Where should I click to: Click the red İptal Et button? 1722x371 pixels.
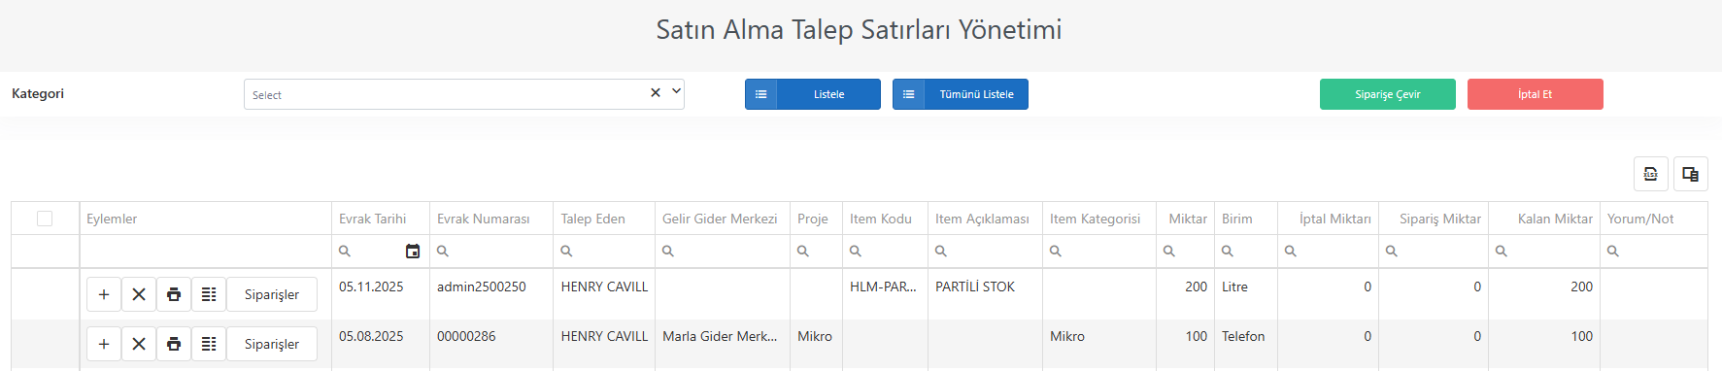click(1536, 94)
